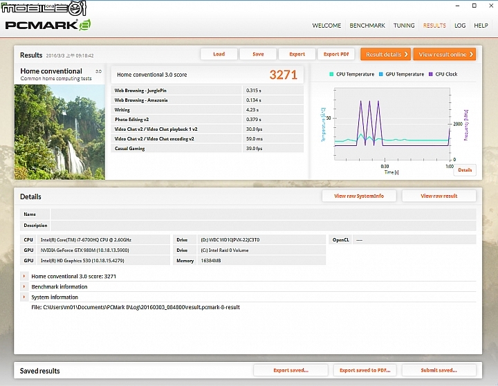Select Video Chat encoding v2 row
498x386 pixels.
click(x=207, y=139)
